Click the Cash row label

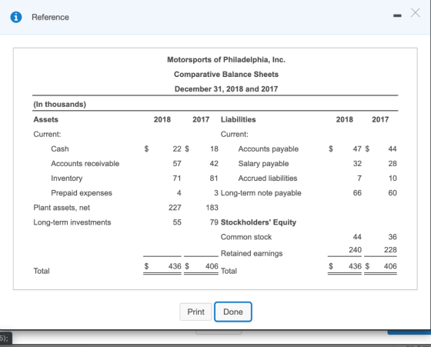coord(60,149)
